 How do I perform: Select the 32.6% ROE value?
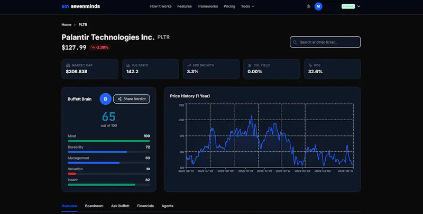315,72
